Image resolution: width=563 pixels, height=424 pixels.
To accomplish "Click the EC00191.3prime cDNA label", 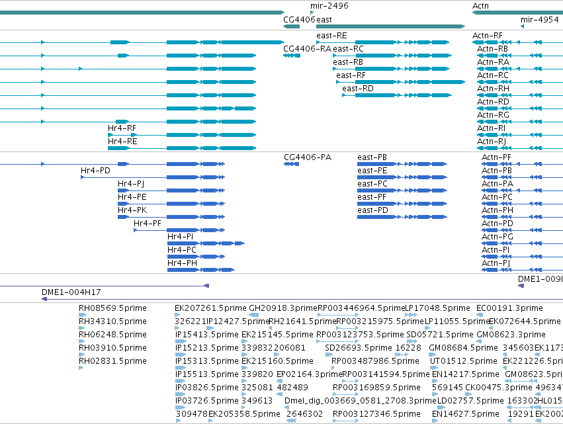I will pyautogui.click(x=509, y=308).
